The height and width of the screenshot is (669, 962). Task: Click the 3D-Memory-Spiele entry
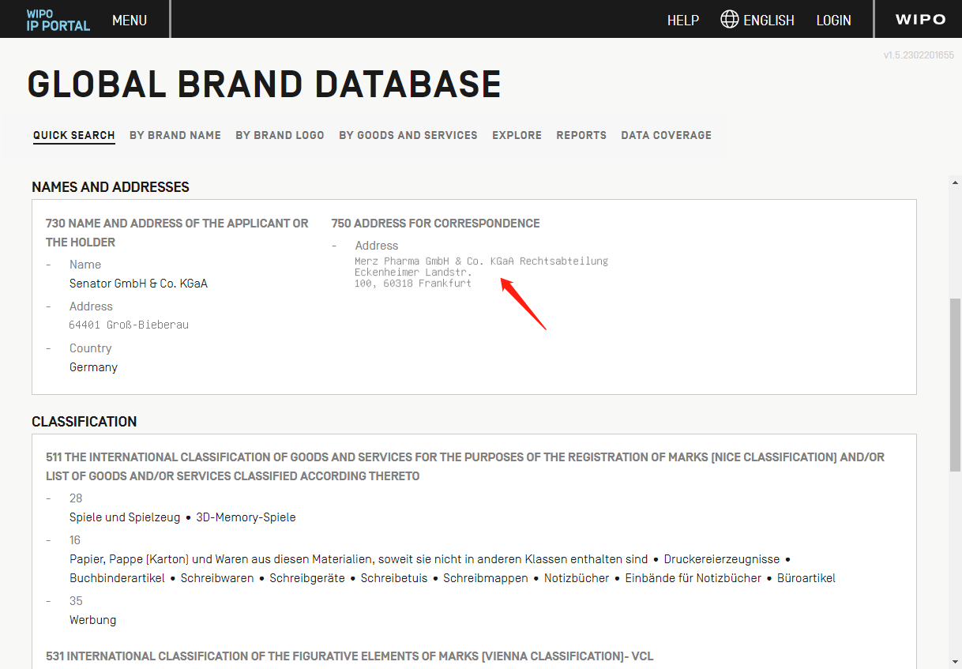pos(246,517)
